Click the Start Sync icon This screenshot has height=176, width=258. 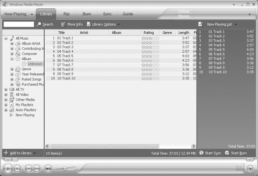[x=201, y=153]
